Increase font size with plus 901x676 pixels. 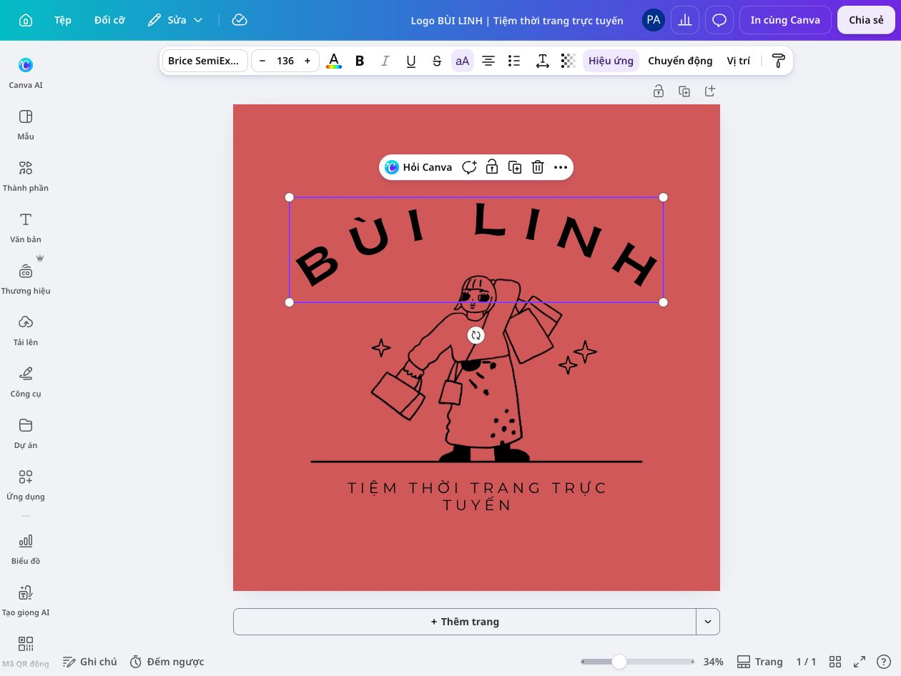(x=307, y=61)
